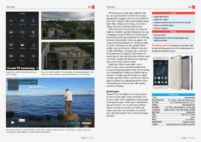
Task: Click the LENKE: label in the spec table
Action: pos(155,124)
